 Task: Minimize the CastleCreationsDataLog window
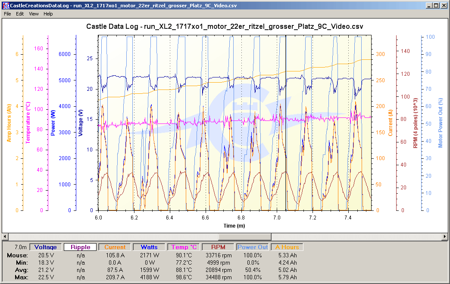[x=429, y=6]
